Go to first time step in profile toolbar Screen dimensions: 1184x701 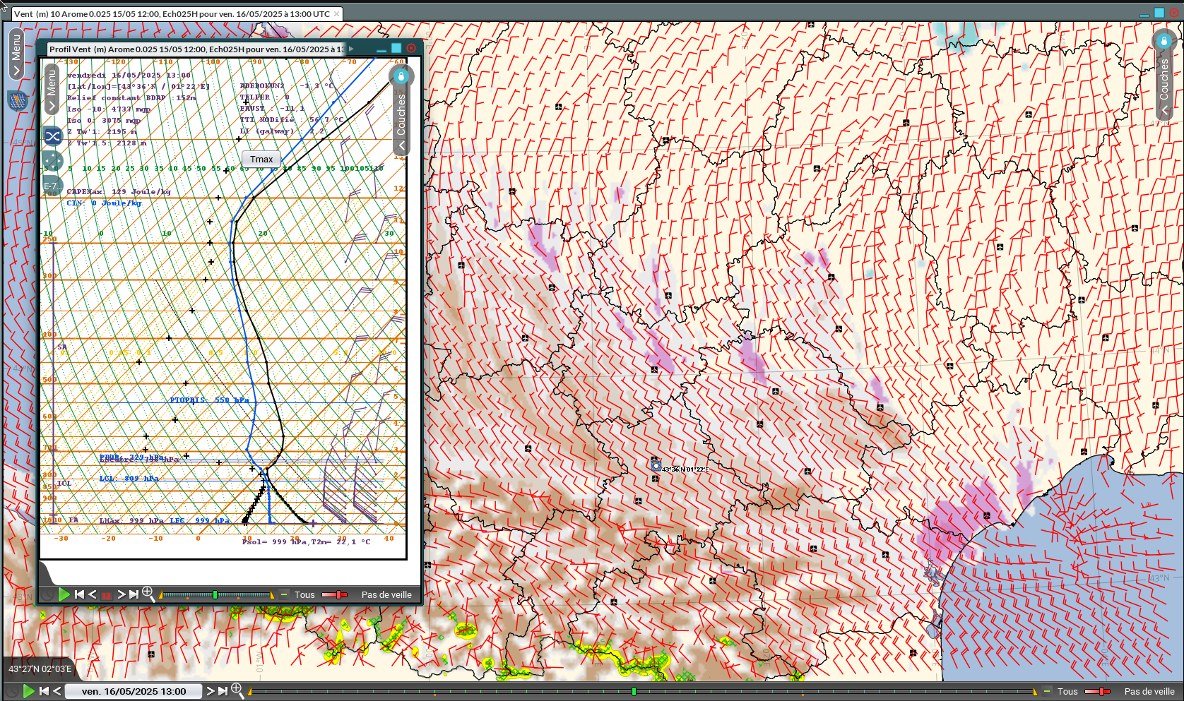[79, 594]
